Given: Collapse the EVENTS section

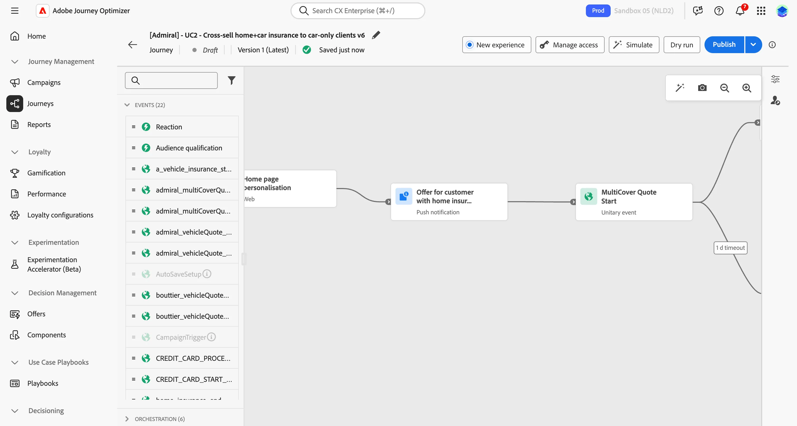Looking at the screenshot, I should point(127,105).
